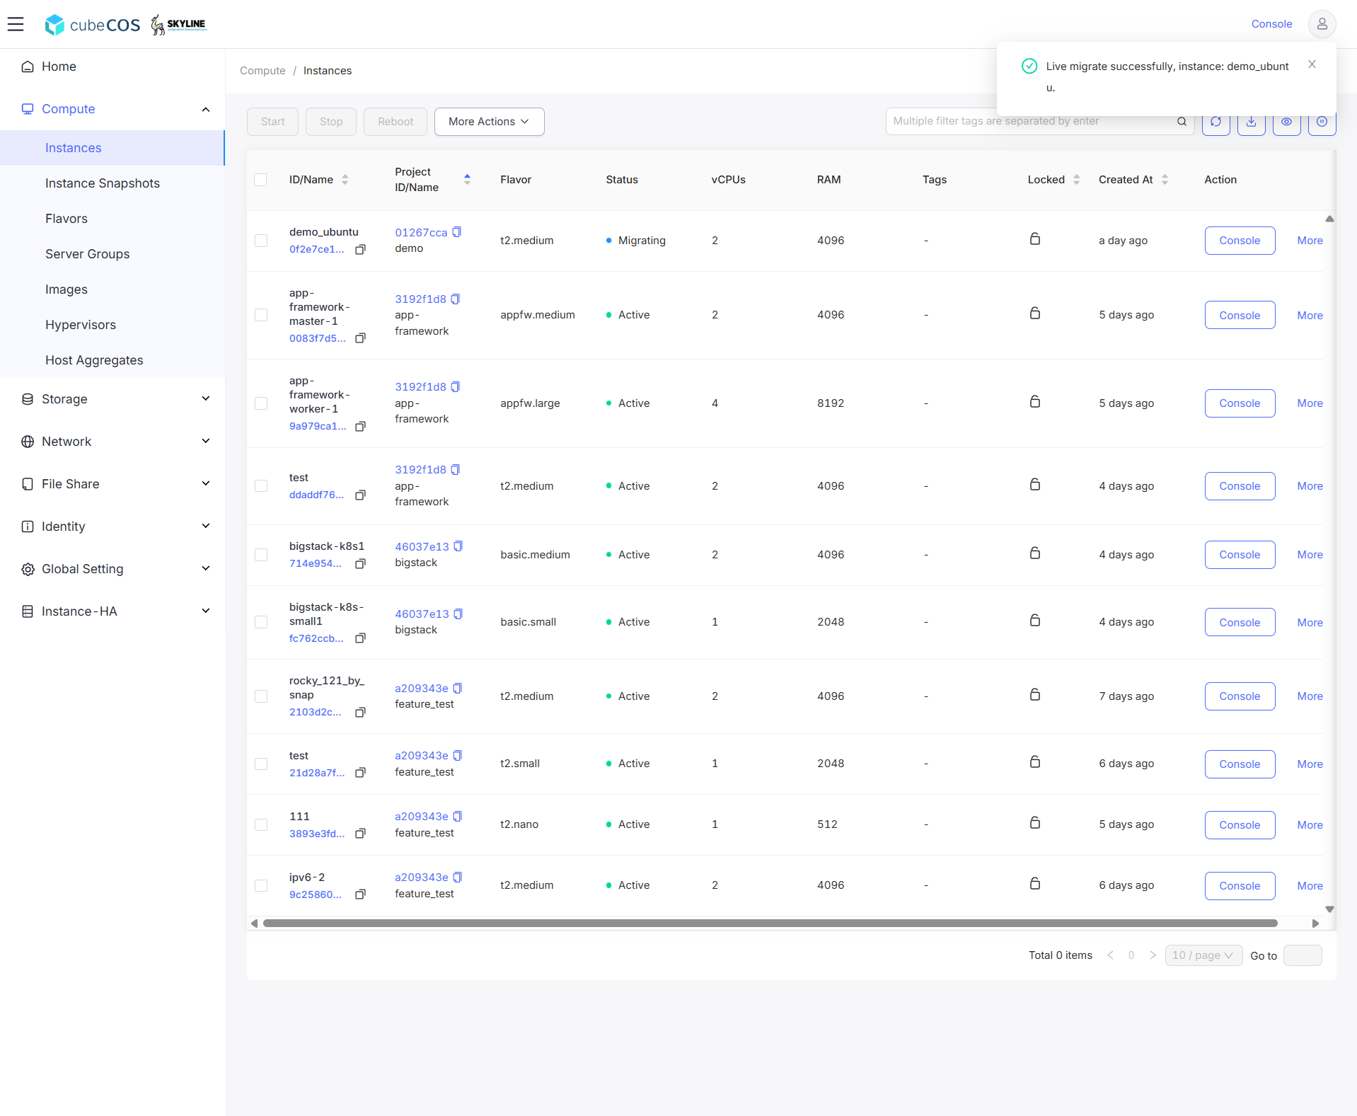Go to Hypervisors in the sidebar
Viewport: 1357px width, 1116px height.
click(x=81, y=325)
